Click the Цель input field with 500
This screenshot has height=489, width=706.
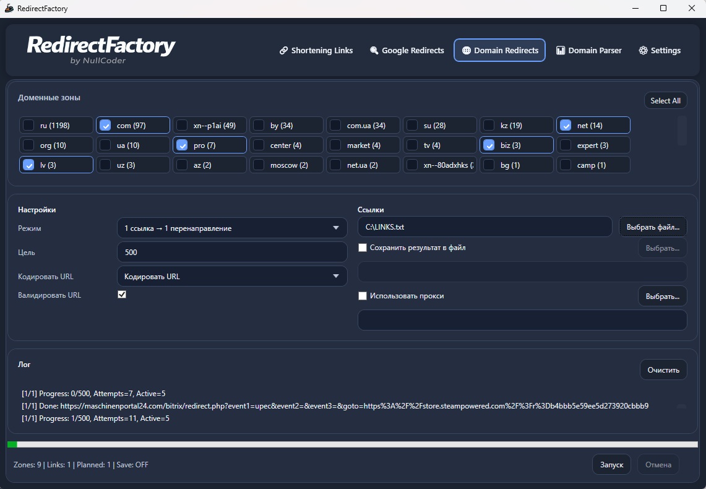click(231, 253)
